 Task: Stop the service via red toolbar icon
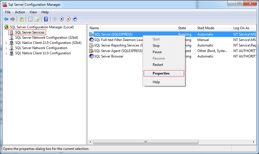[x=68, y=19]
